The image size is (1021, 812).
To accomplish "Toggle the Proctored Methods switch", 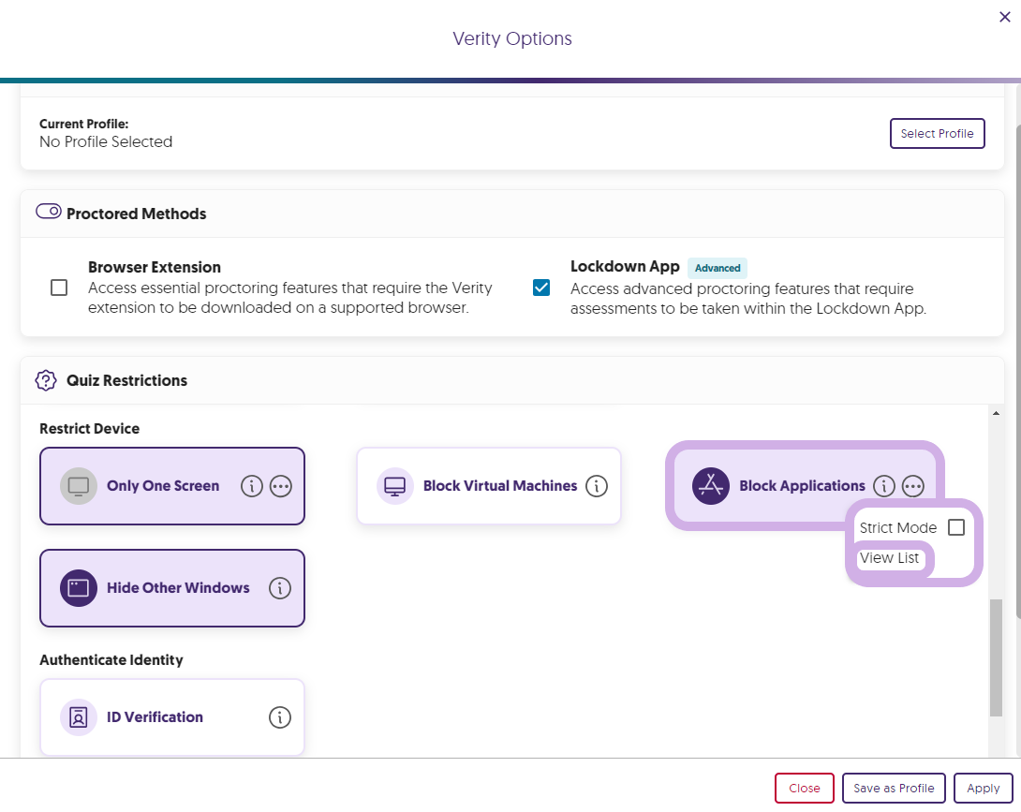I will click(48, 211).
